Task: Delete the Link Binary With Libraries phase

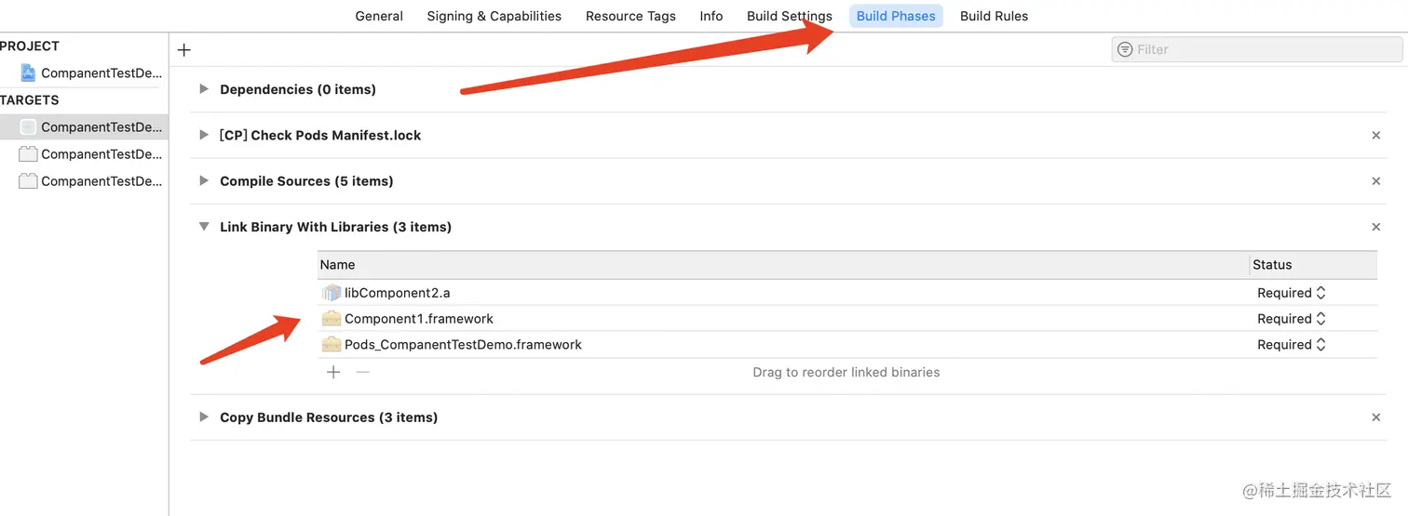Action: (x=1375, y=227)
